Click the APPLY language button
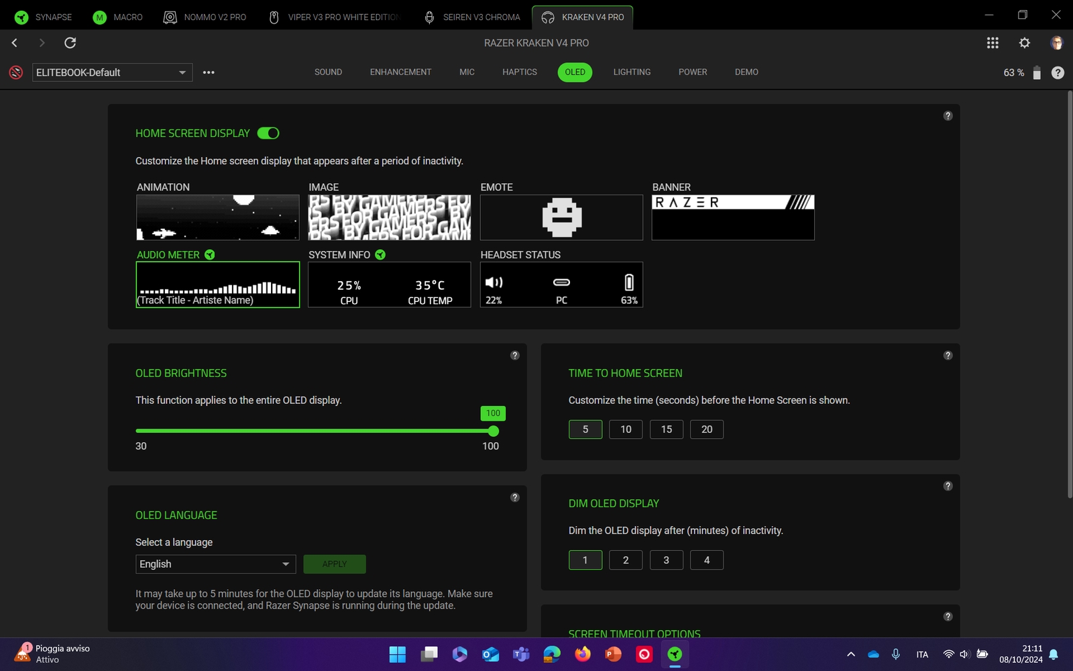This screenshot has width=1073, height=671. (x=334, y=564)
